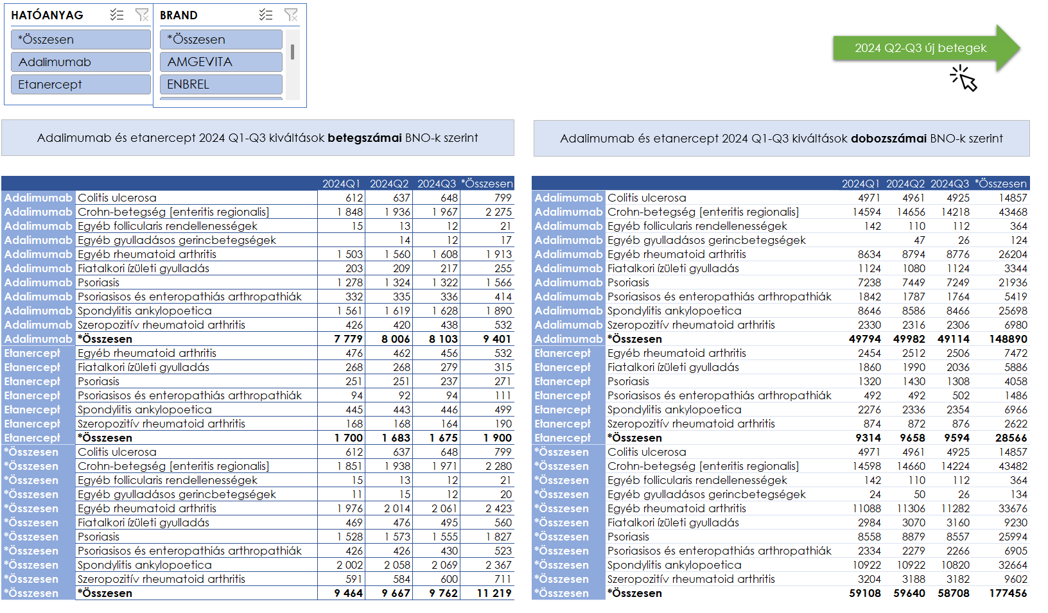
Task: Toggle multi-select in the HATÓANYAG slicer
Action: 117,15
